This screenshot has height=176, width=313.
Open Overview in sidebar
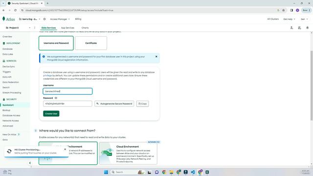pyautogui.click(x=7, y=37)
